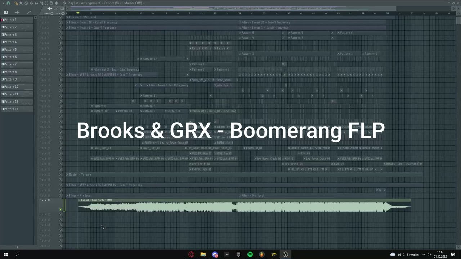Open the Export audio clip menu arrow
The height and width of the screenshot is (259, 461).
tap(80, 200)
